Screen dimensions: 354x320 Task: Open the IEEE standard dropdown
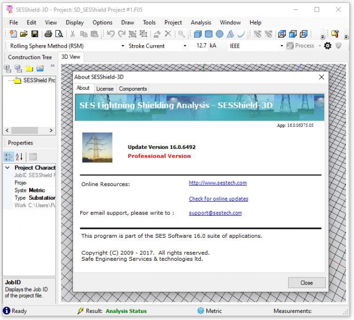tap(282, 46)
